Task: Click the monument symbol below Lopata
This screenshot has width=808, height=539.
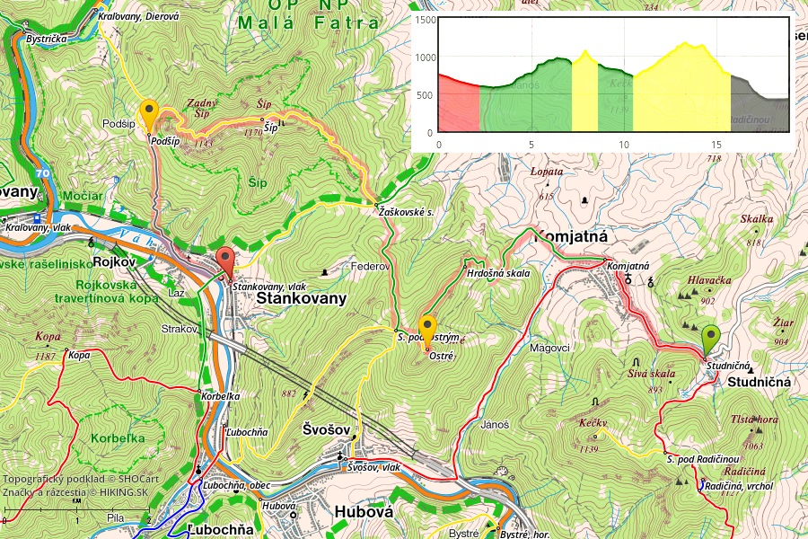Action: click(x=585, y=199)
